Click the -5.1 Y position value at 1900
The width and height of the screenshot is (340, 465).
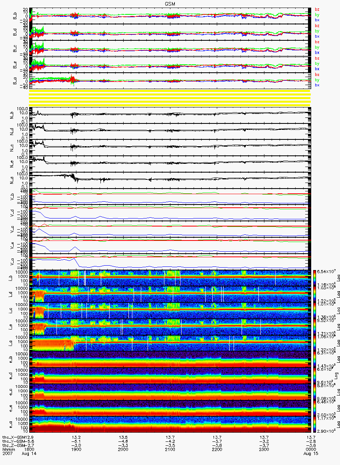click(76, 441)
